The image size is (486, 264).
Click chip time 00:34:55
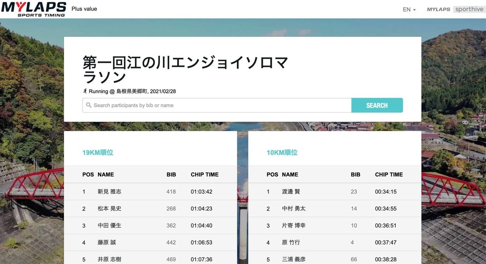point(386,209)
